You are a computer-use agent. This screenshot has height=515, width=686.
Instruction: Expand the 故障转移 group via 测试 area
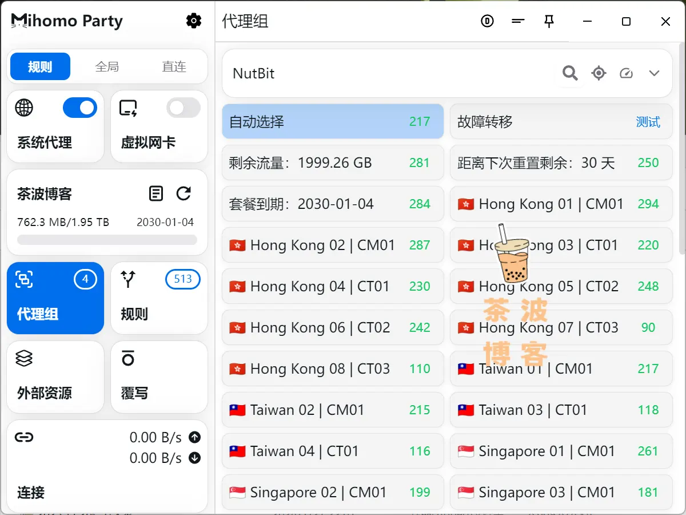click(648, 121)
